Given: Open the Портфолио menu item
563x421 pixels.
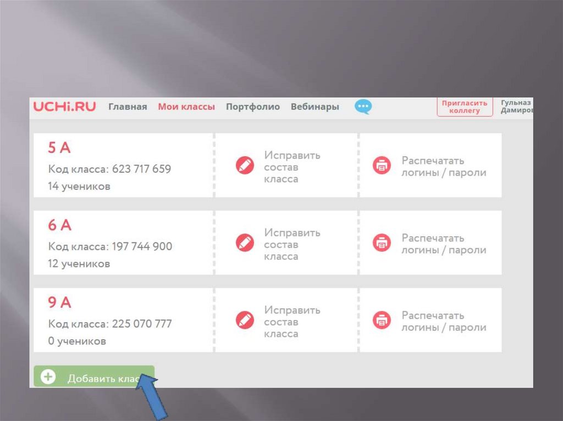Looking at the screenshot, I should [253, 107].
